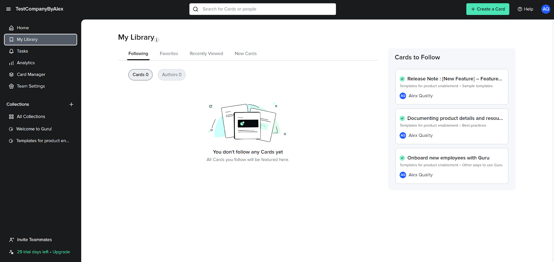Viewport: 554px width, 262px height.
Task: Open the Help menu
Action: pos(525,9)
